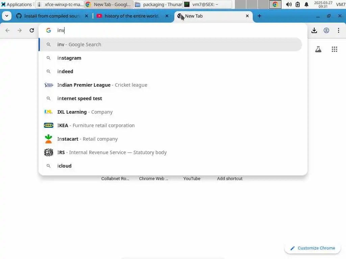This screenshot has width=346, height=259.
Task: Open the battery power icon
Action: coord(298,4)
